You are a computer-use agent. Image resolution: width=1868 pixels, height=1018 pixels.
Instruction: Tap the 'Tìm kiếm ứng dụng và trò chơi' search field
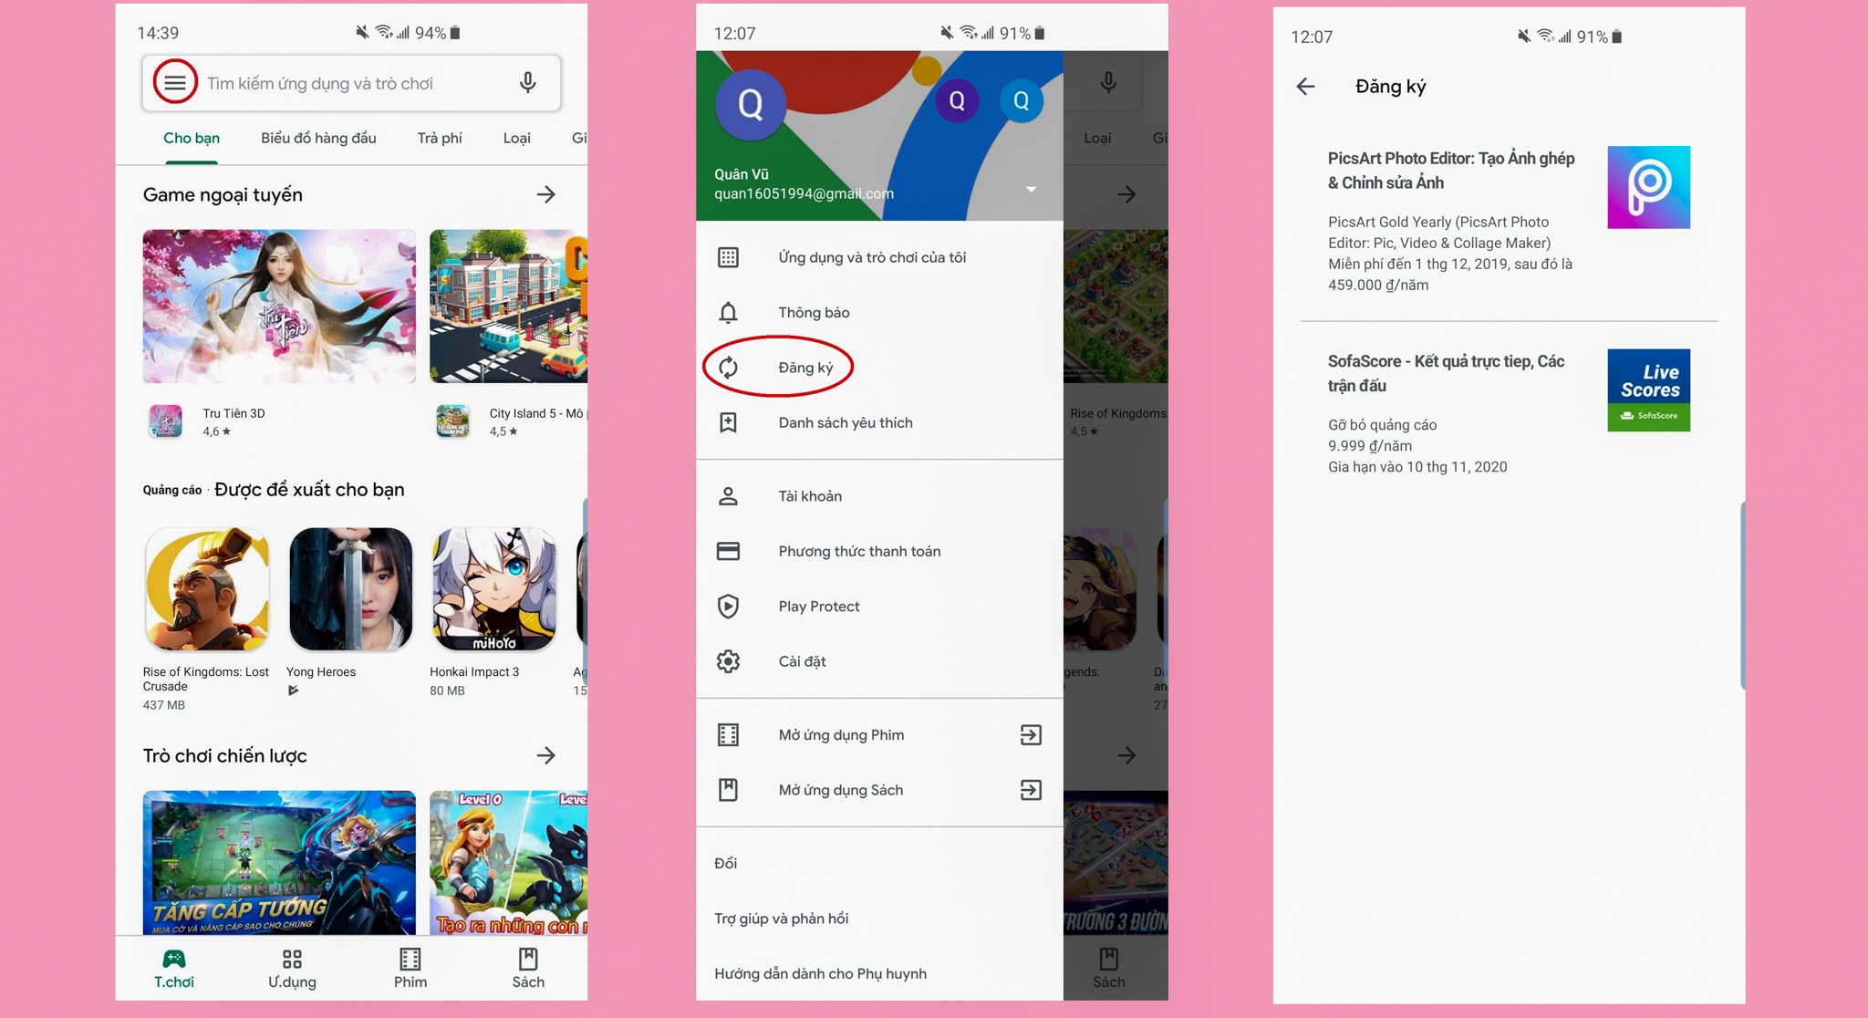350,83
